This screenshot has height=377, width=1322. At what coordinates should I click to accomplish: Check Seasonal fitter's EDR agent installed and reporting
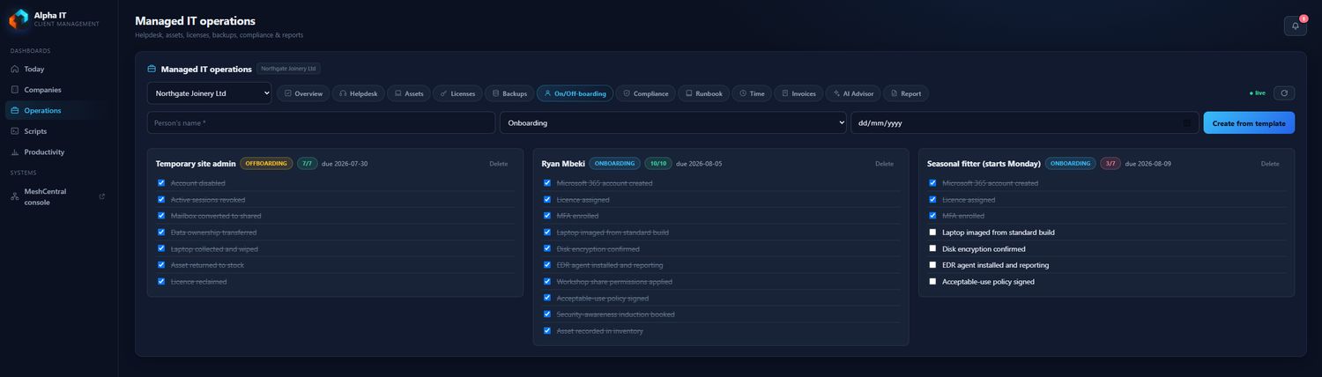[x=933, y=264]
